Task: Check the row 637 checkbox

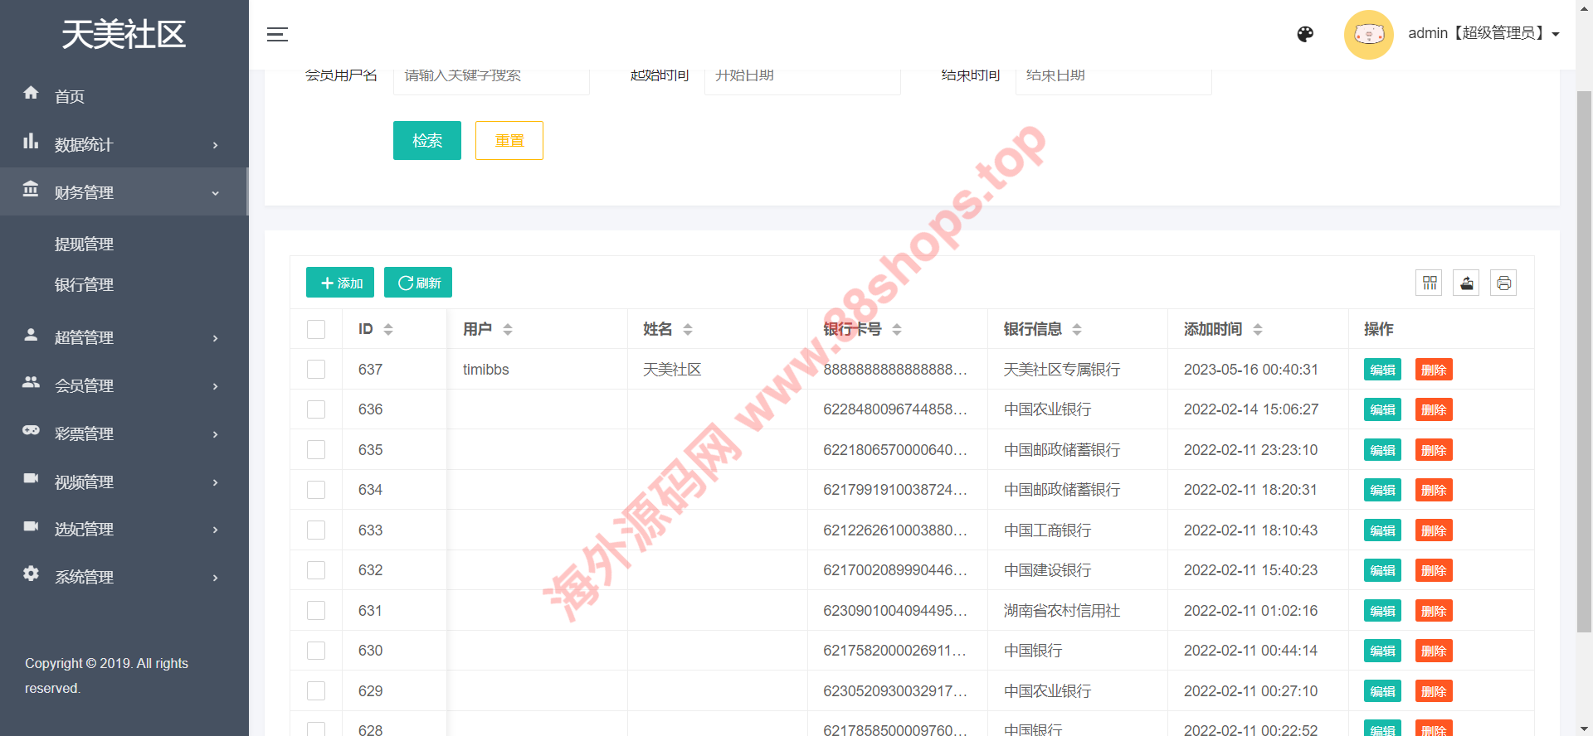Action: coord(316,370)
